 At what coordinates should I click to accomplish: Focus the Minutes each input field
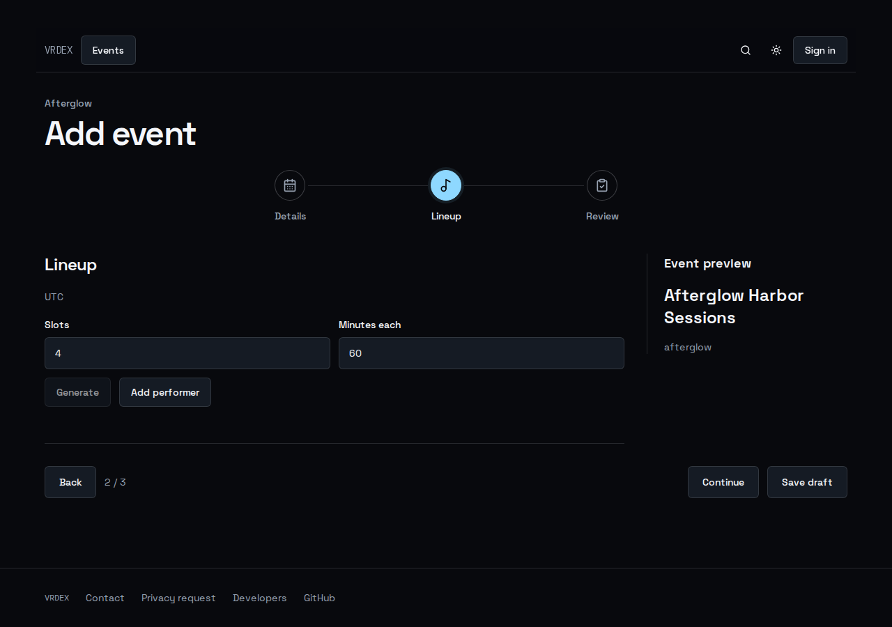tap(482, 353)
